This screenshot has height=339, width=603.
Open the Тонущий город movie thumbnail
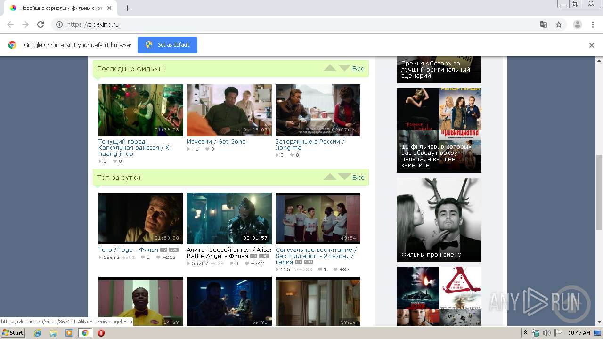pyautogui.click(x=141, y=110)
